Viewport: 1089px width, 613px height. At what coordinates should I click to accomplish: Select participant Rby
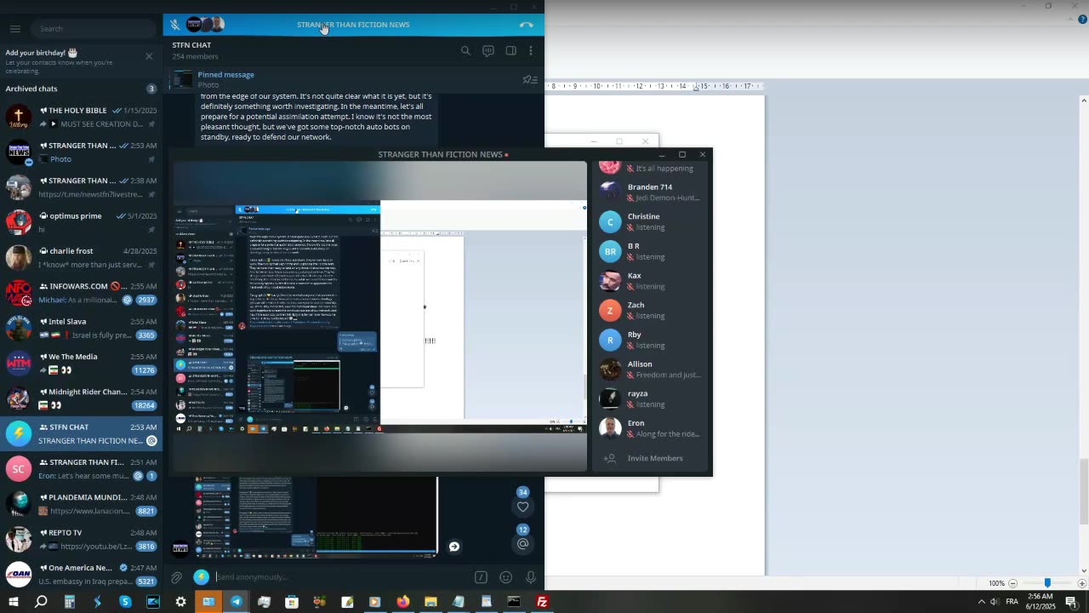pos(652,340)
